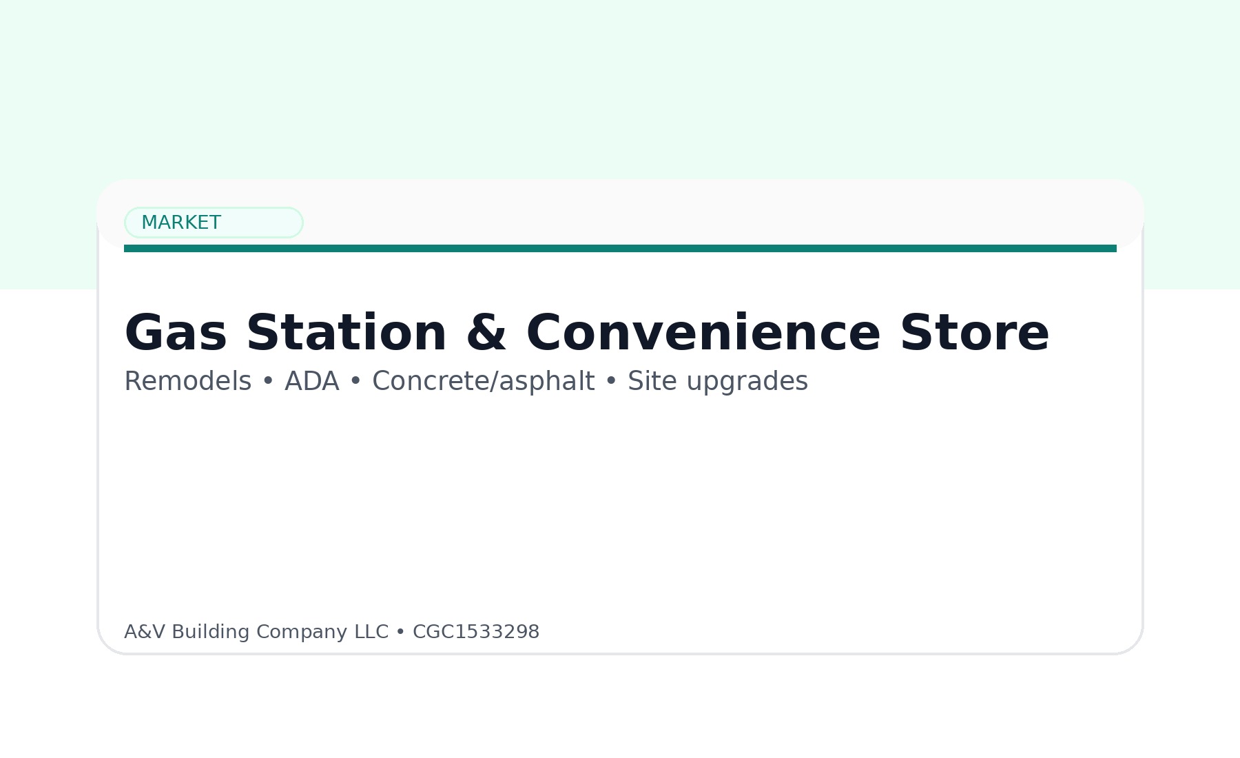The height and width of the screenshot is (758, 1240).
Task: Click the card's bottom-left footer region
Action: pyautogui.click(x=207, y=631)
